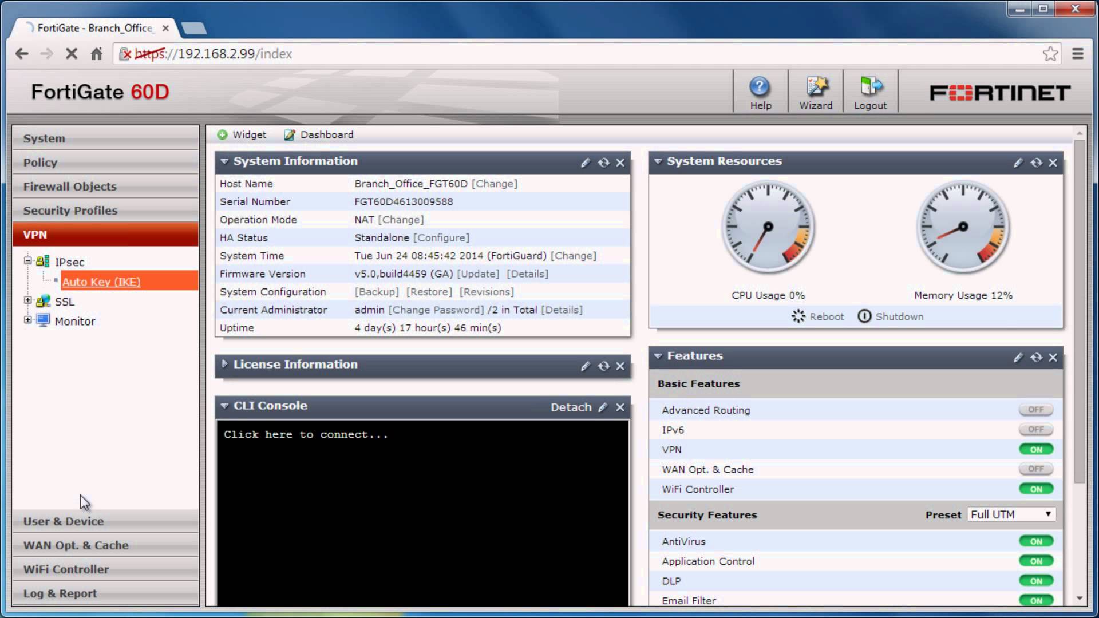Open the Security Profiles menu section
Screen dimensions: 1099x618
[105, 211]
